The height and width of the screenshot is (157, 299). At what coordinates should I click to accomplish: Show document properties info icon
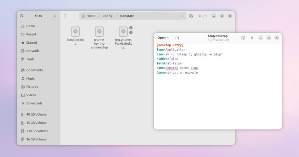pyautogui.click(x=243, y=38)
